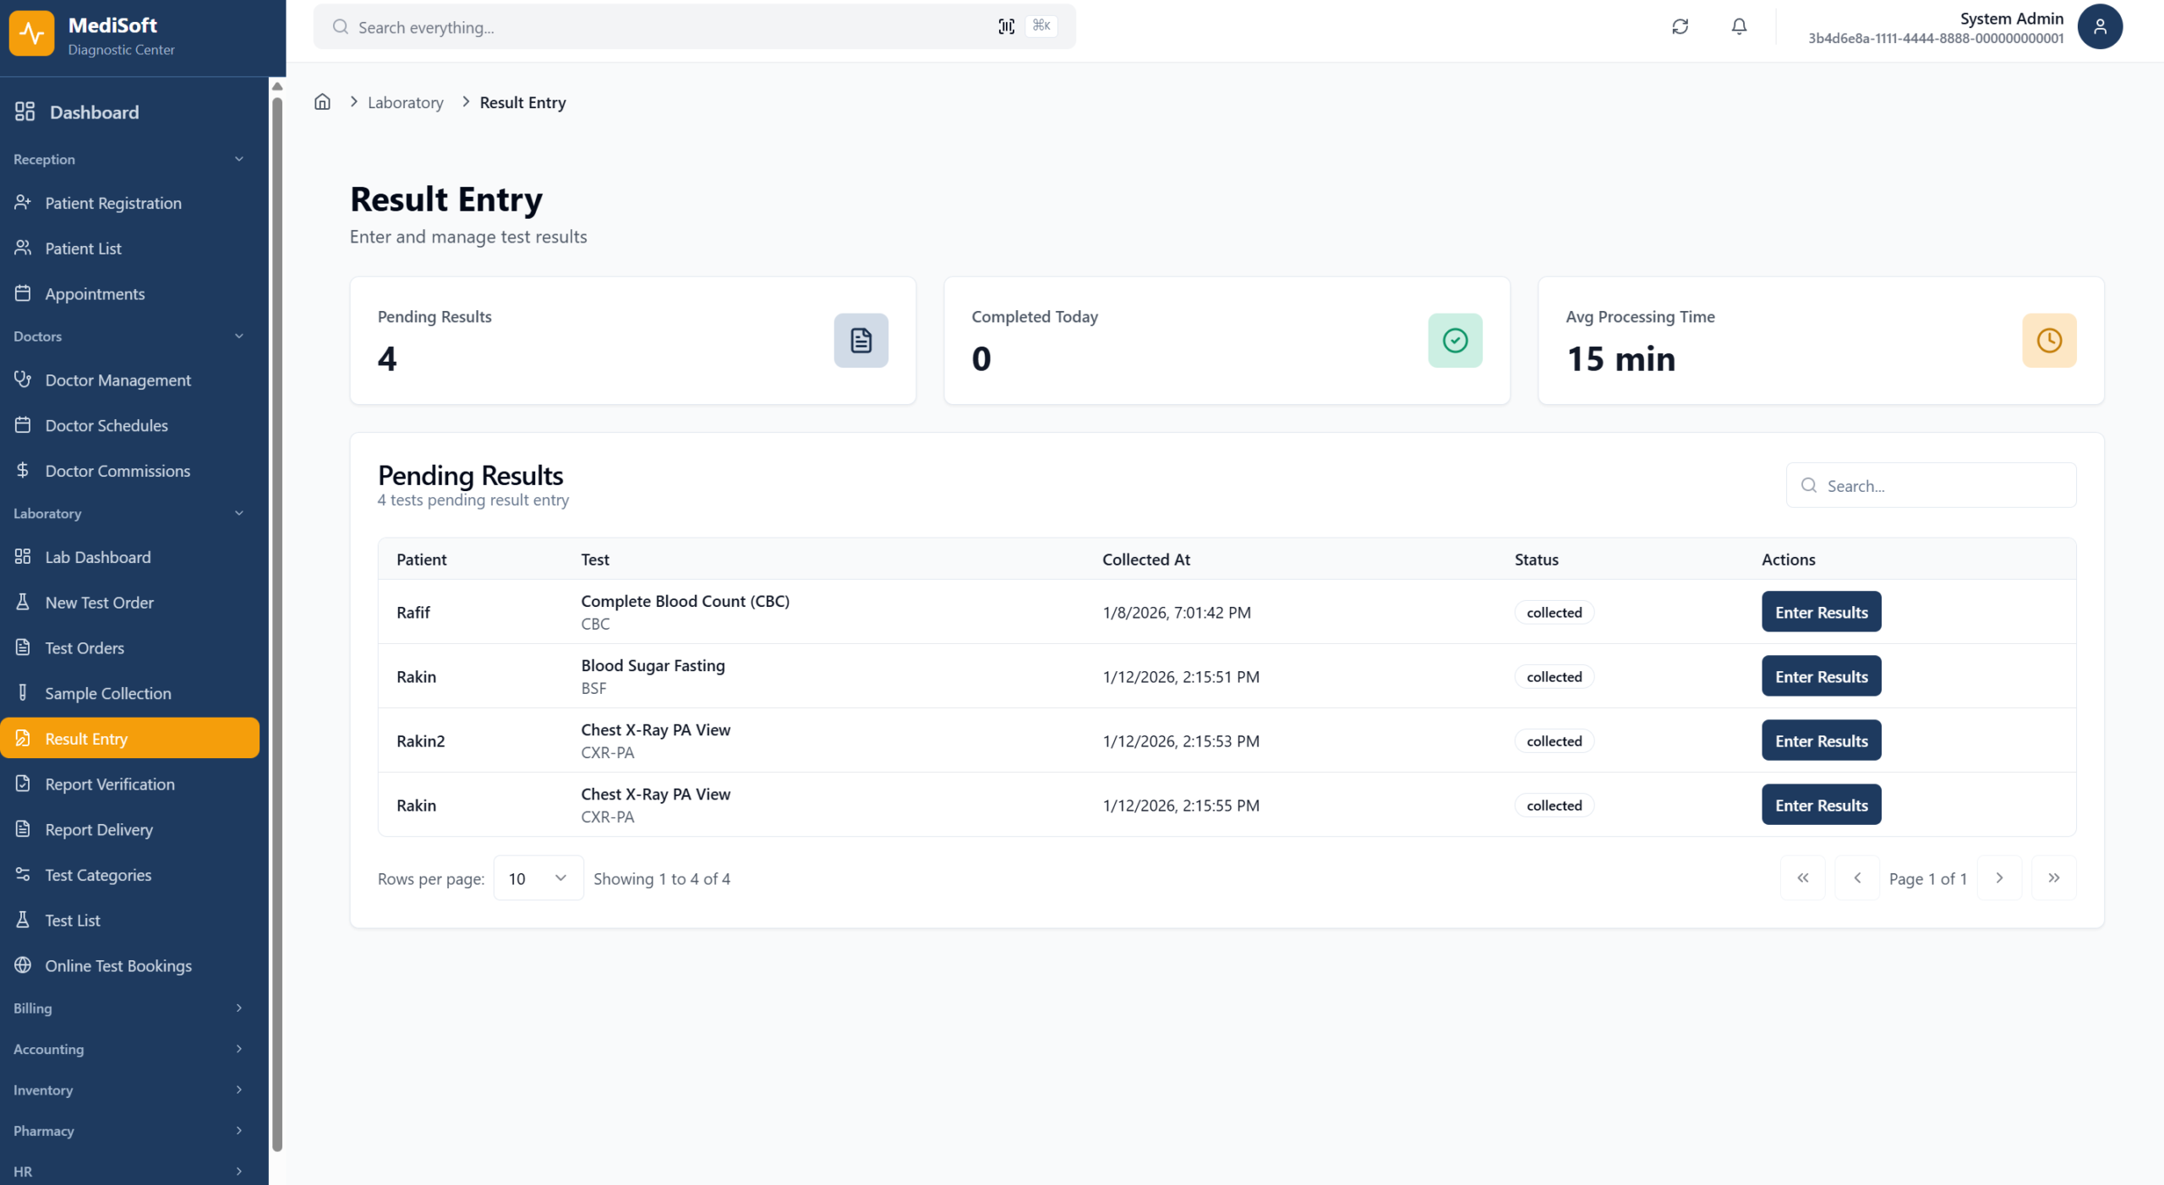Expand the Billing sidebar section
2164x1185 pixels.
coord(128,1008)
